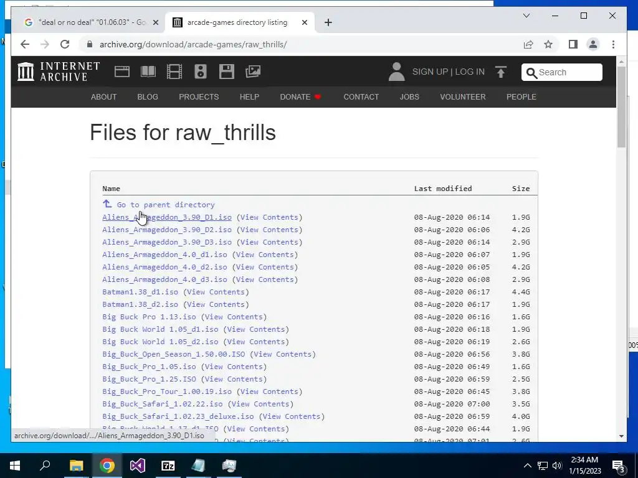638x478 pixels.
Task: View Contents of Batman1.38_d2.iso
Action: click(x=216, y=304)
